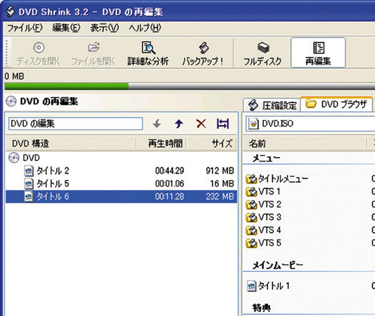
Task: Click the サイズ column header
Action: [211, 144]
